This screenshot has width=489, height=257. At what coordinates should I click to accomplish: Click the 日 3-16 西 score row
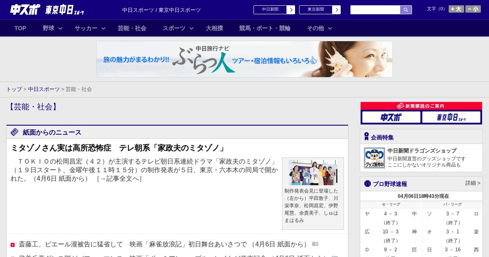453,250
